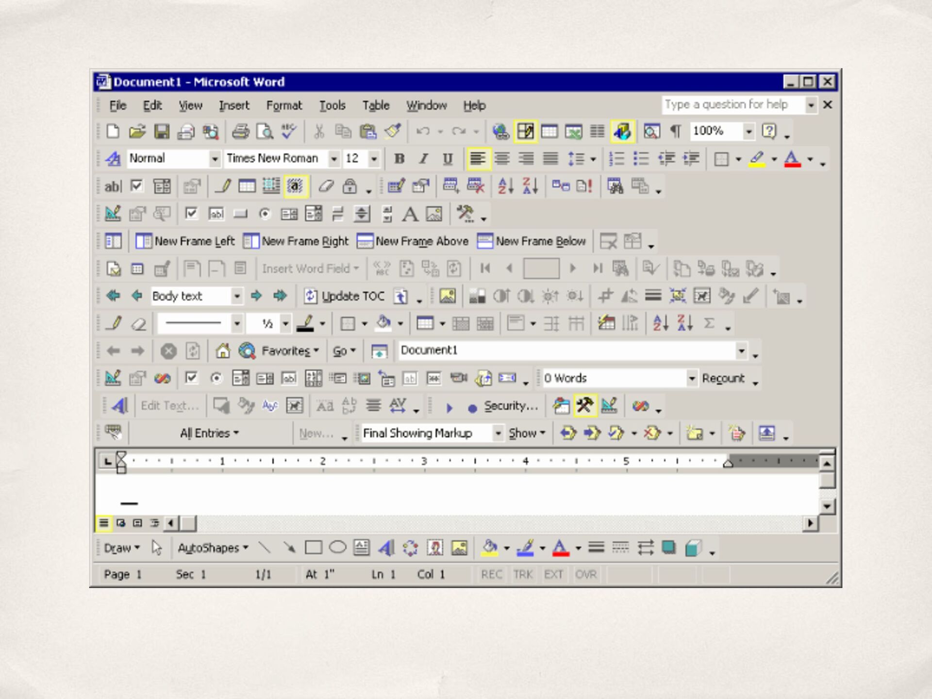932x699 pixels.
Task: Click the Center alignment icon
Action: 502,159
